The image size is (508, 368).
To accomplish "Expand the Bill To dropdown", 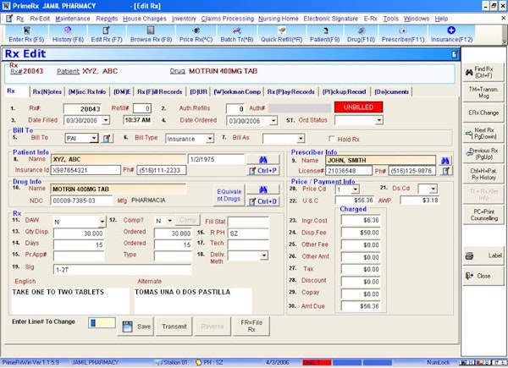I will click(x=93, y=138).
